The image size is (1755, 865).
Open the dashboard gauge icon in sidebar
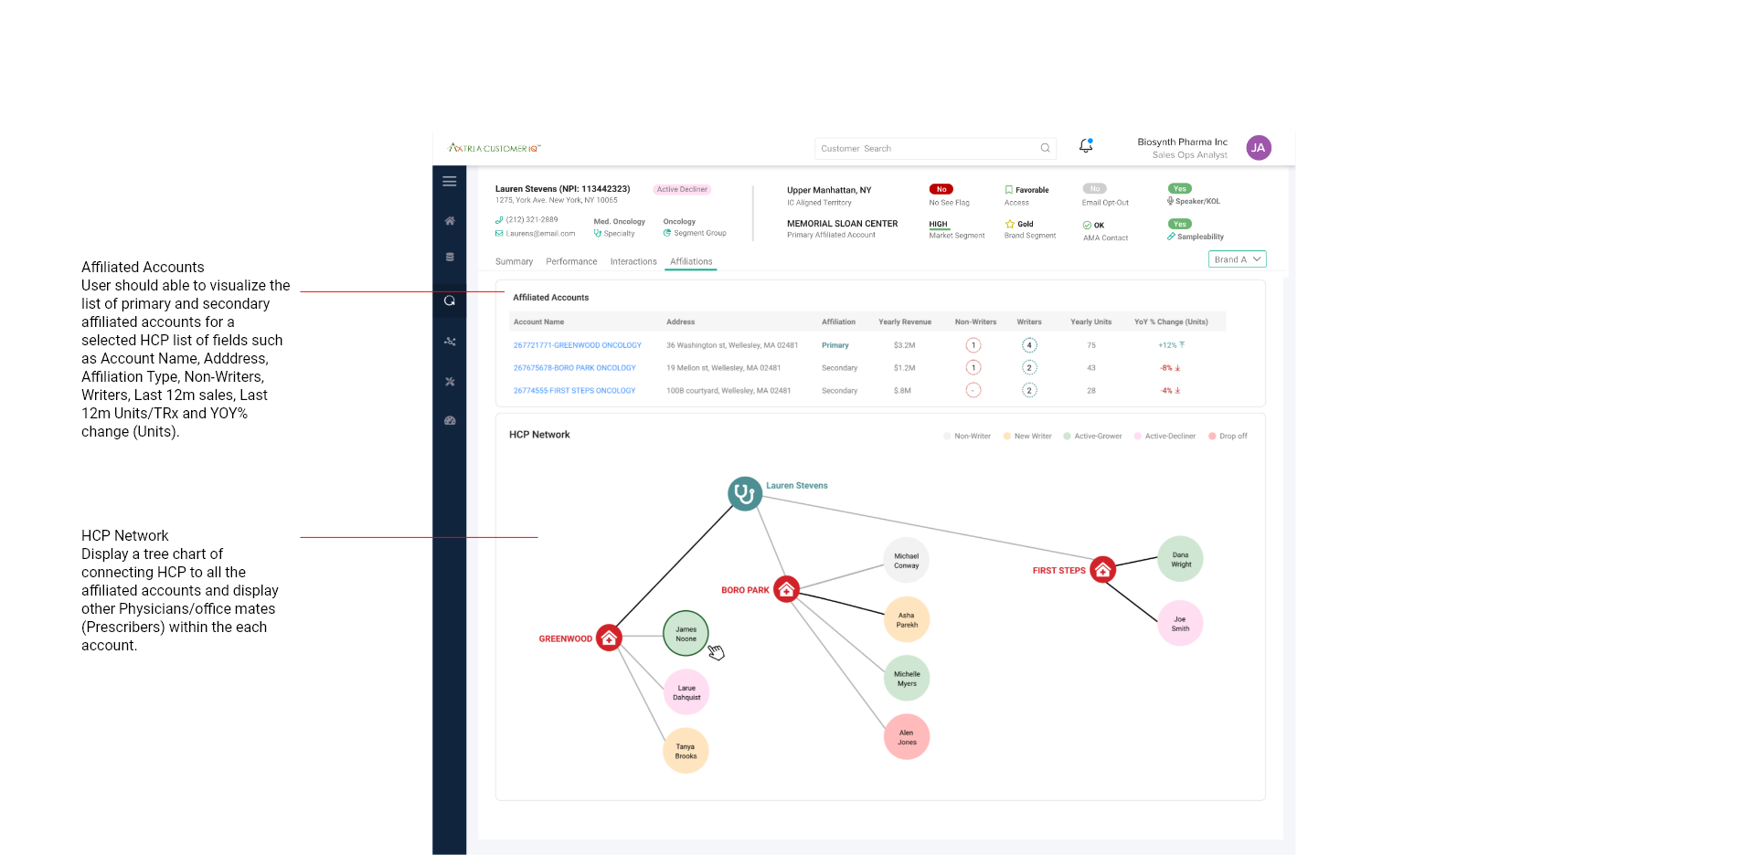tap(449, 421)
